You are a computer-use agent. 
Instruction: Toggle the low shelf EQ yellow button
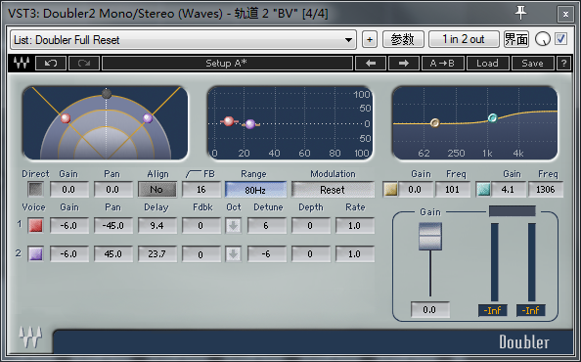pyautogui.click(x=390, y=190)
